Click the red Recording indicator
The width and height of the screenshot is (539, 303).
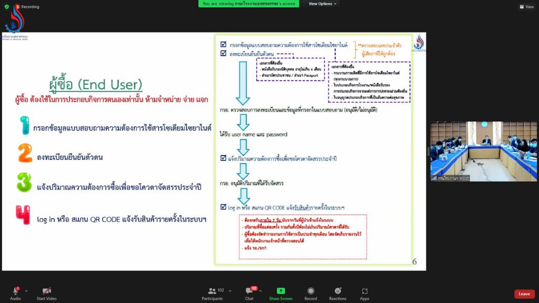(x=27, y=7)
